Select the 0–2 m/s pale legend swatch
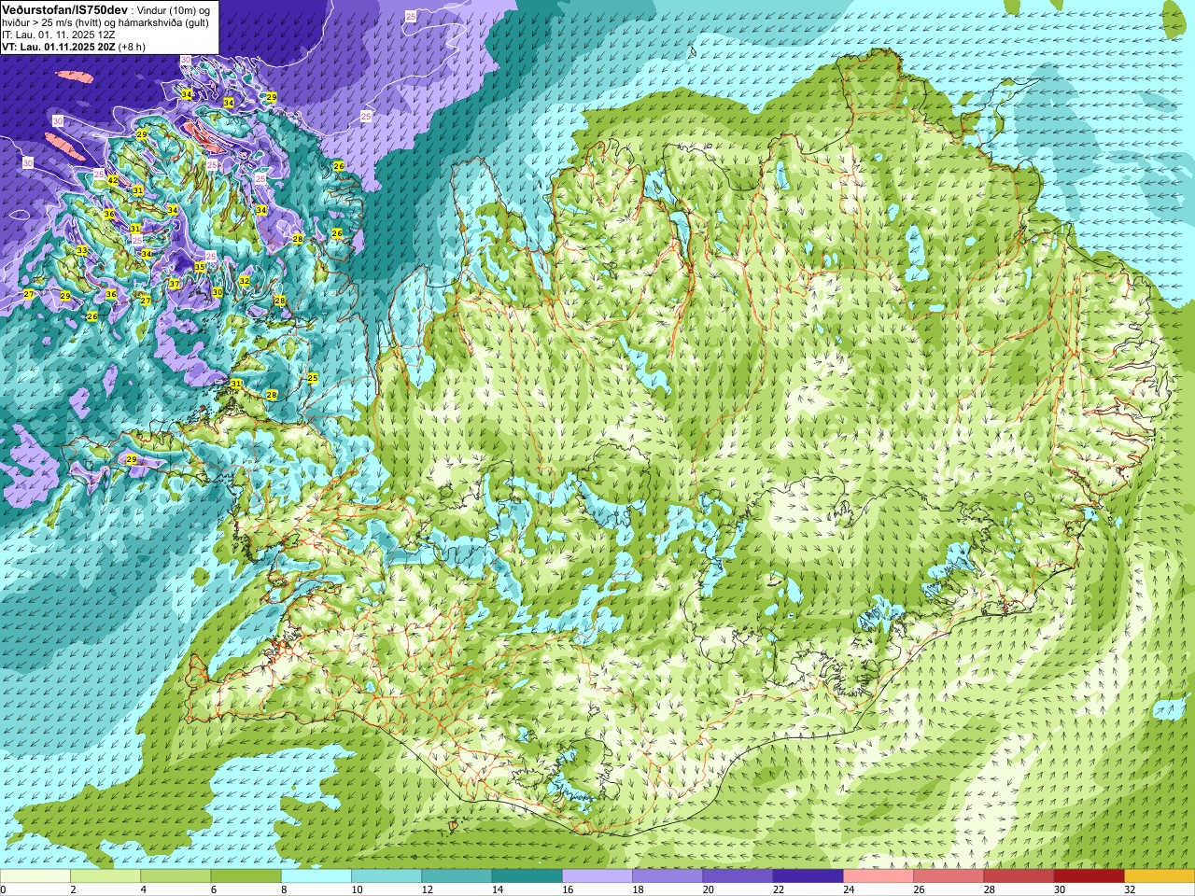This screenshot has height=896, width=1195. (35, 876)
